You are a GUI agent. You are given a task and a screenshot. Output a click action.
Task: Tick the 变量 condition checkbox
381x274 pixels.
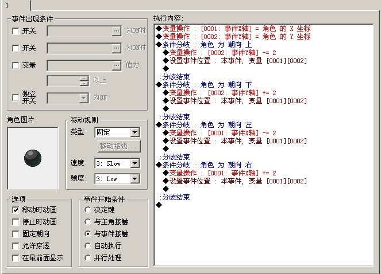pos(16,65)
